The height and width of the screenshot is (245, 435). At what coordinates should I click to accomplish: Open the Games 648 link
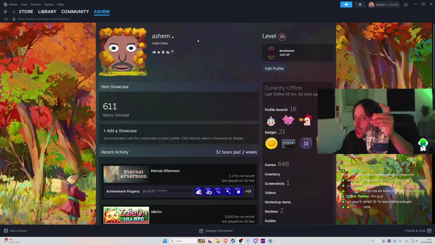tap(277, 164)
